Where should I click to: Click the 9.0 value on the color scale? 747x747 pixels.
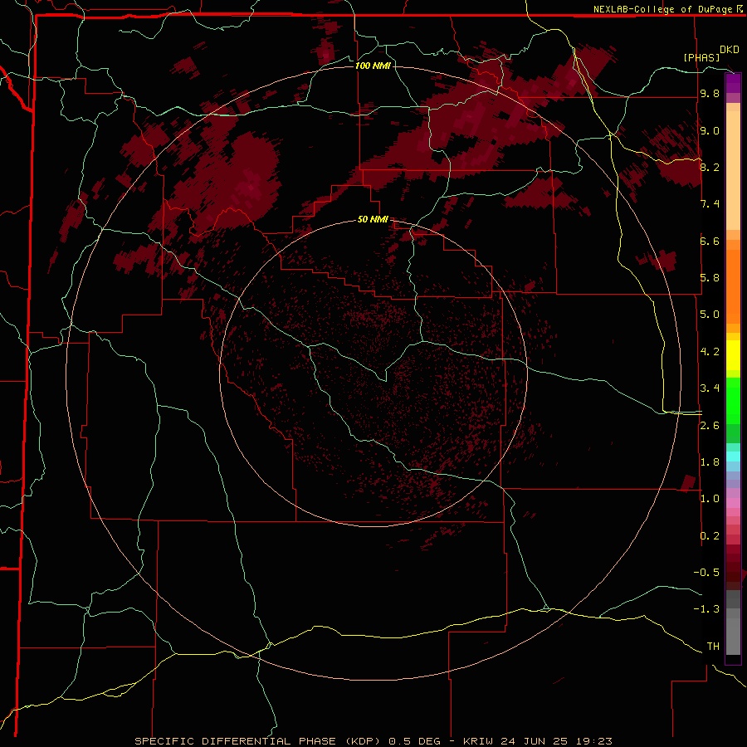click(x=710, y=130)
